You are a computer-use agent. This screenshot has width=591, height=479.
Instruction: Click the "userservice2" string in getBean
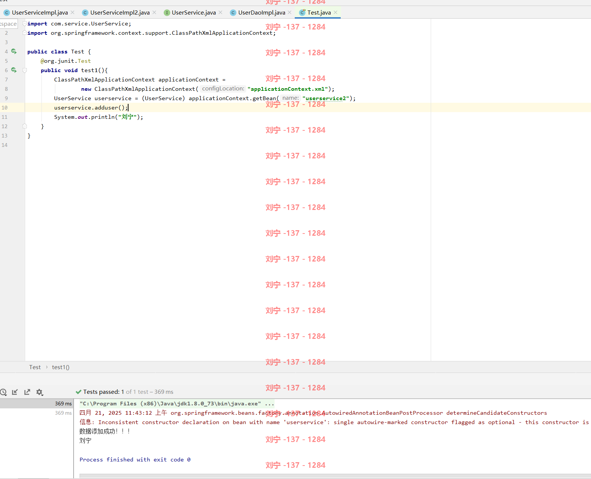click(x=326, y=98)
